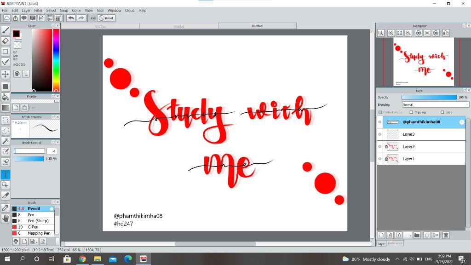Screen dimensions: 471x265
Task: Toggle visibility of Layer2
Action: pyautogui.click(x=380, y=147)
